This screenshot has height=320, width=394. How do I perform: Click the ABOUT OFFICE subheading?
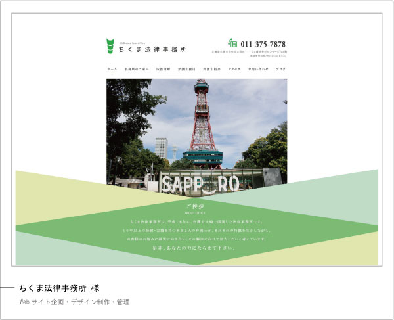tap(196, 213)
